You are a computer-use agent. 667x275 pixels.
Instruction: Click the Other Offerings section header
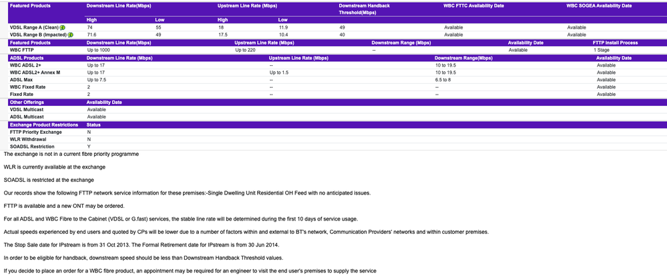(x=27, y=103)
